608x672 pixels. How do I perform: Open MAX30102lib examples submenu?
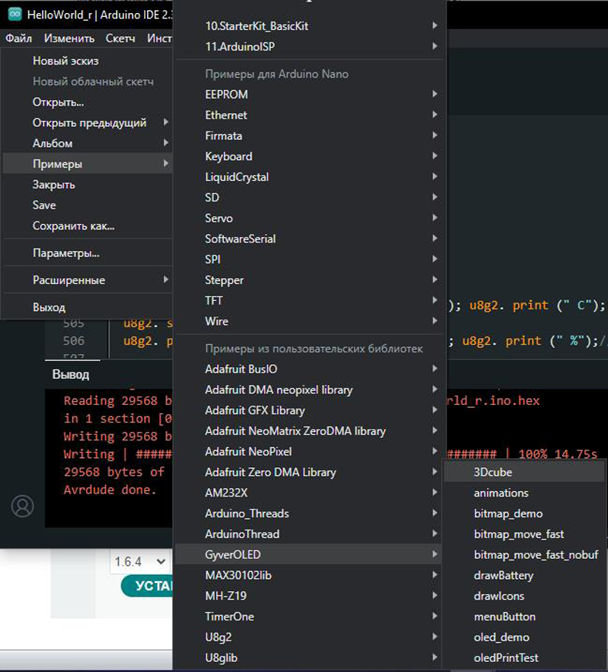click(309, 575)
